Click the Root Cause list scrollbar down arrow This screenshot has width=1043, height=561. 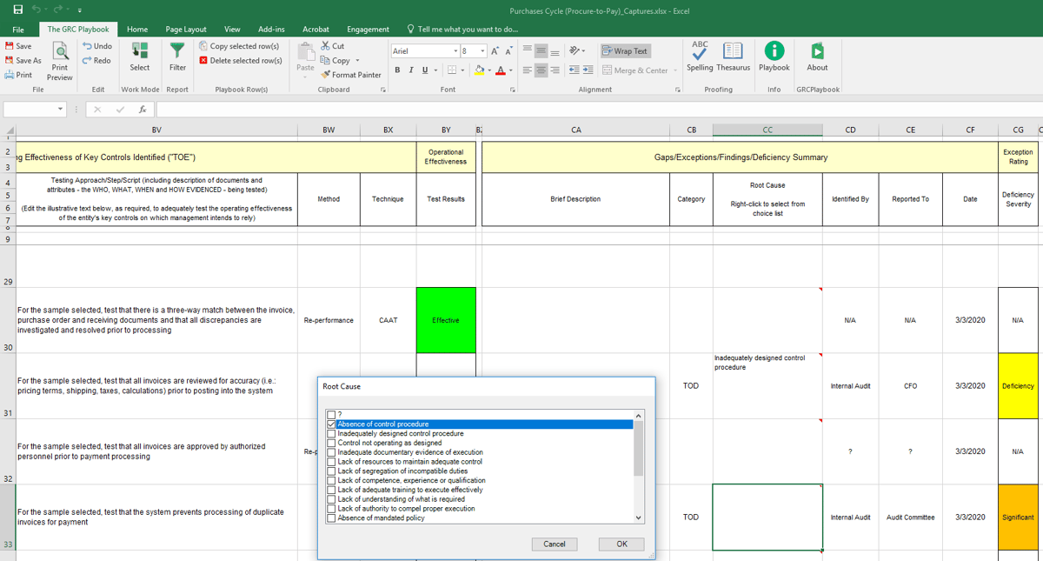639,518
